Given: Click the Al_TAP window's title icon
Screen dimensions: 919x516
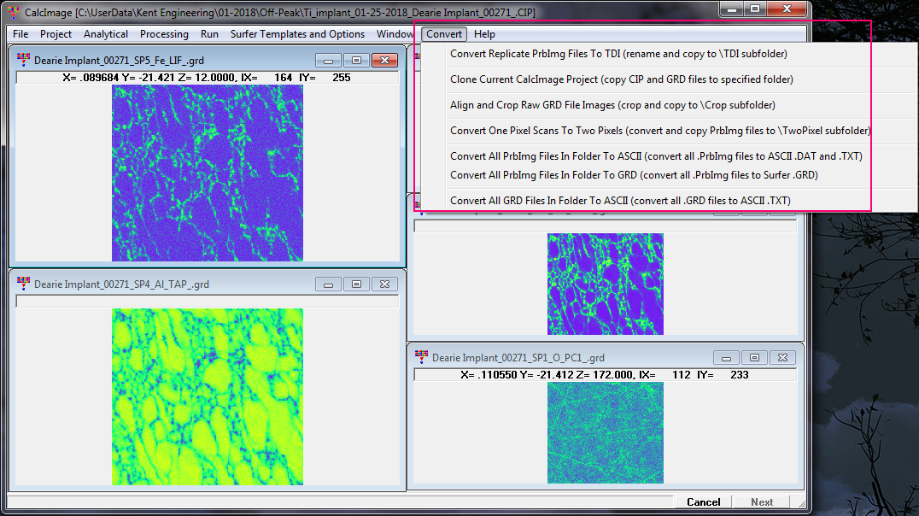Looking at the screenshot, I should (23, 284).
